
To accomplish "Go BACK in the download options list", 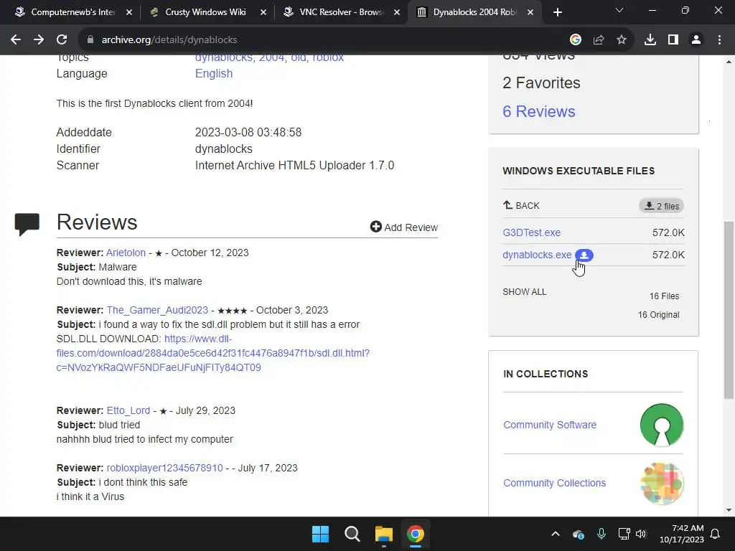I will (x=521, y=206).
